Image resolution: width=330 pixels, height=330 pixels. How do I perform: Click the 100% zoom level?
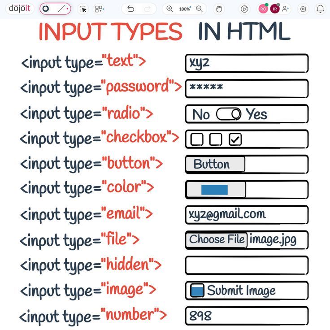(184, 9)
